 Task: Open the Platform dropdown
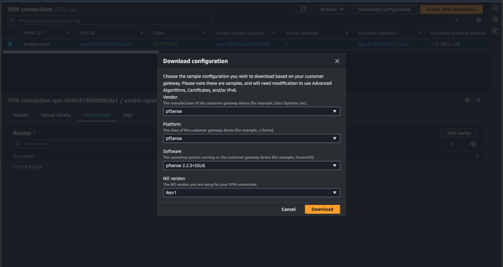(251, 139)
